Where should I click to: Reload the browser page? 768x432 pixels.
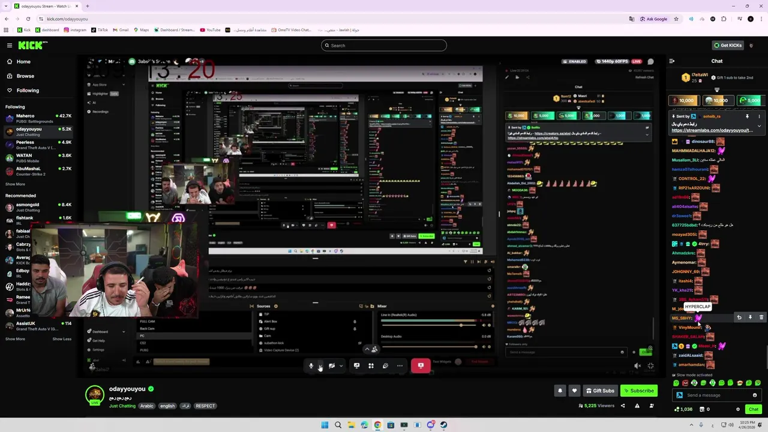coord(28,19)
